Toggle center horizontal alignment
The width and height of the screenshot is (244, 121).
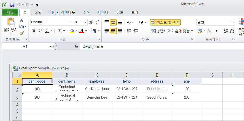click(x=113, y=31)
